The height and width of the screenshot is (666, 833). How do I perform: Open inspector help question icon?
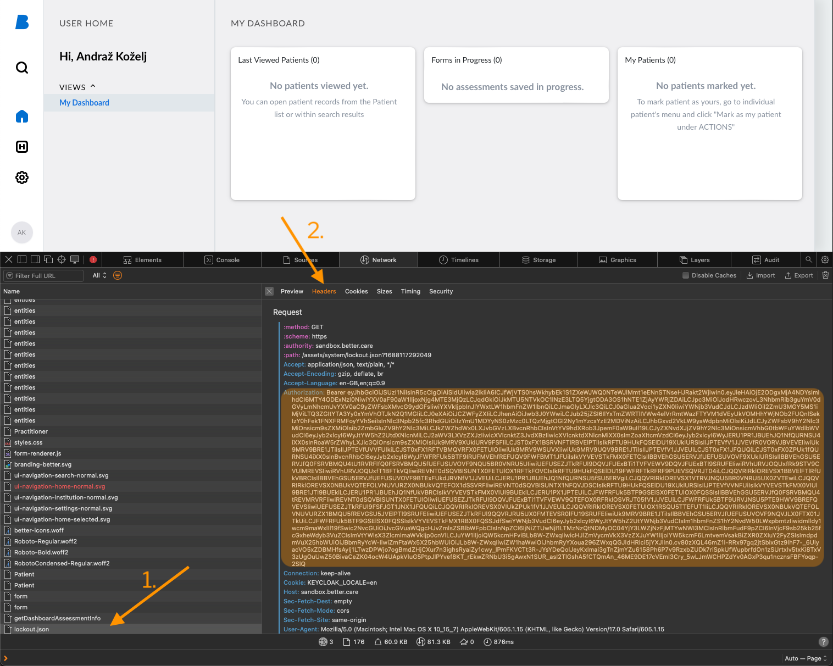pyautogui.click(x=823, y=641)
